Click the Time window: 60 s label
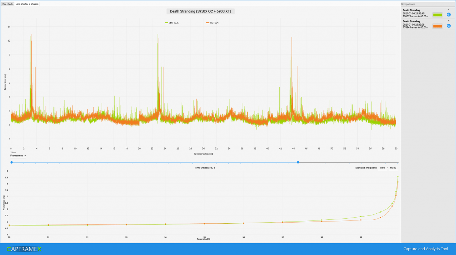This screenshot has width=456, height=255. pos(205,167)
